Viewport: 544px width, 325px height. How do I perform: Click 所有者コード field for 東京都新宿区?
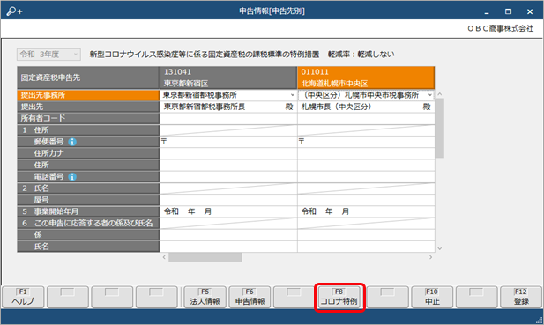(228, 119)
